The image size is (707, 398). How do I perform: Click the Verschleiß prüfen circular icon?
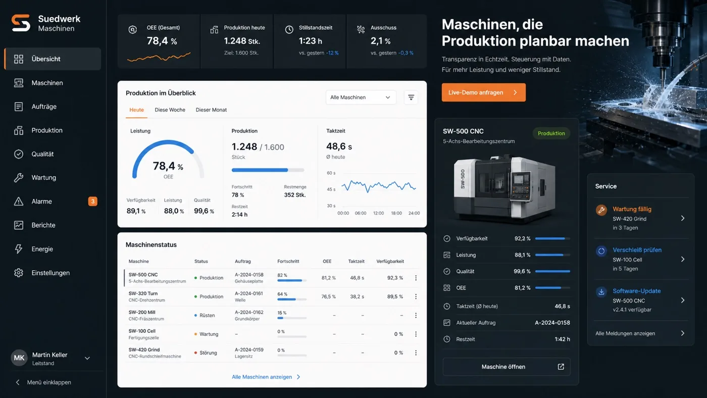point(601,251)
